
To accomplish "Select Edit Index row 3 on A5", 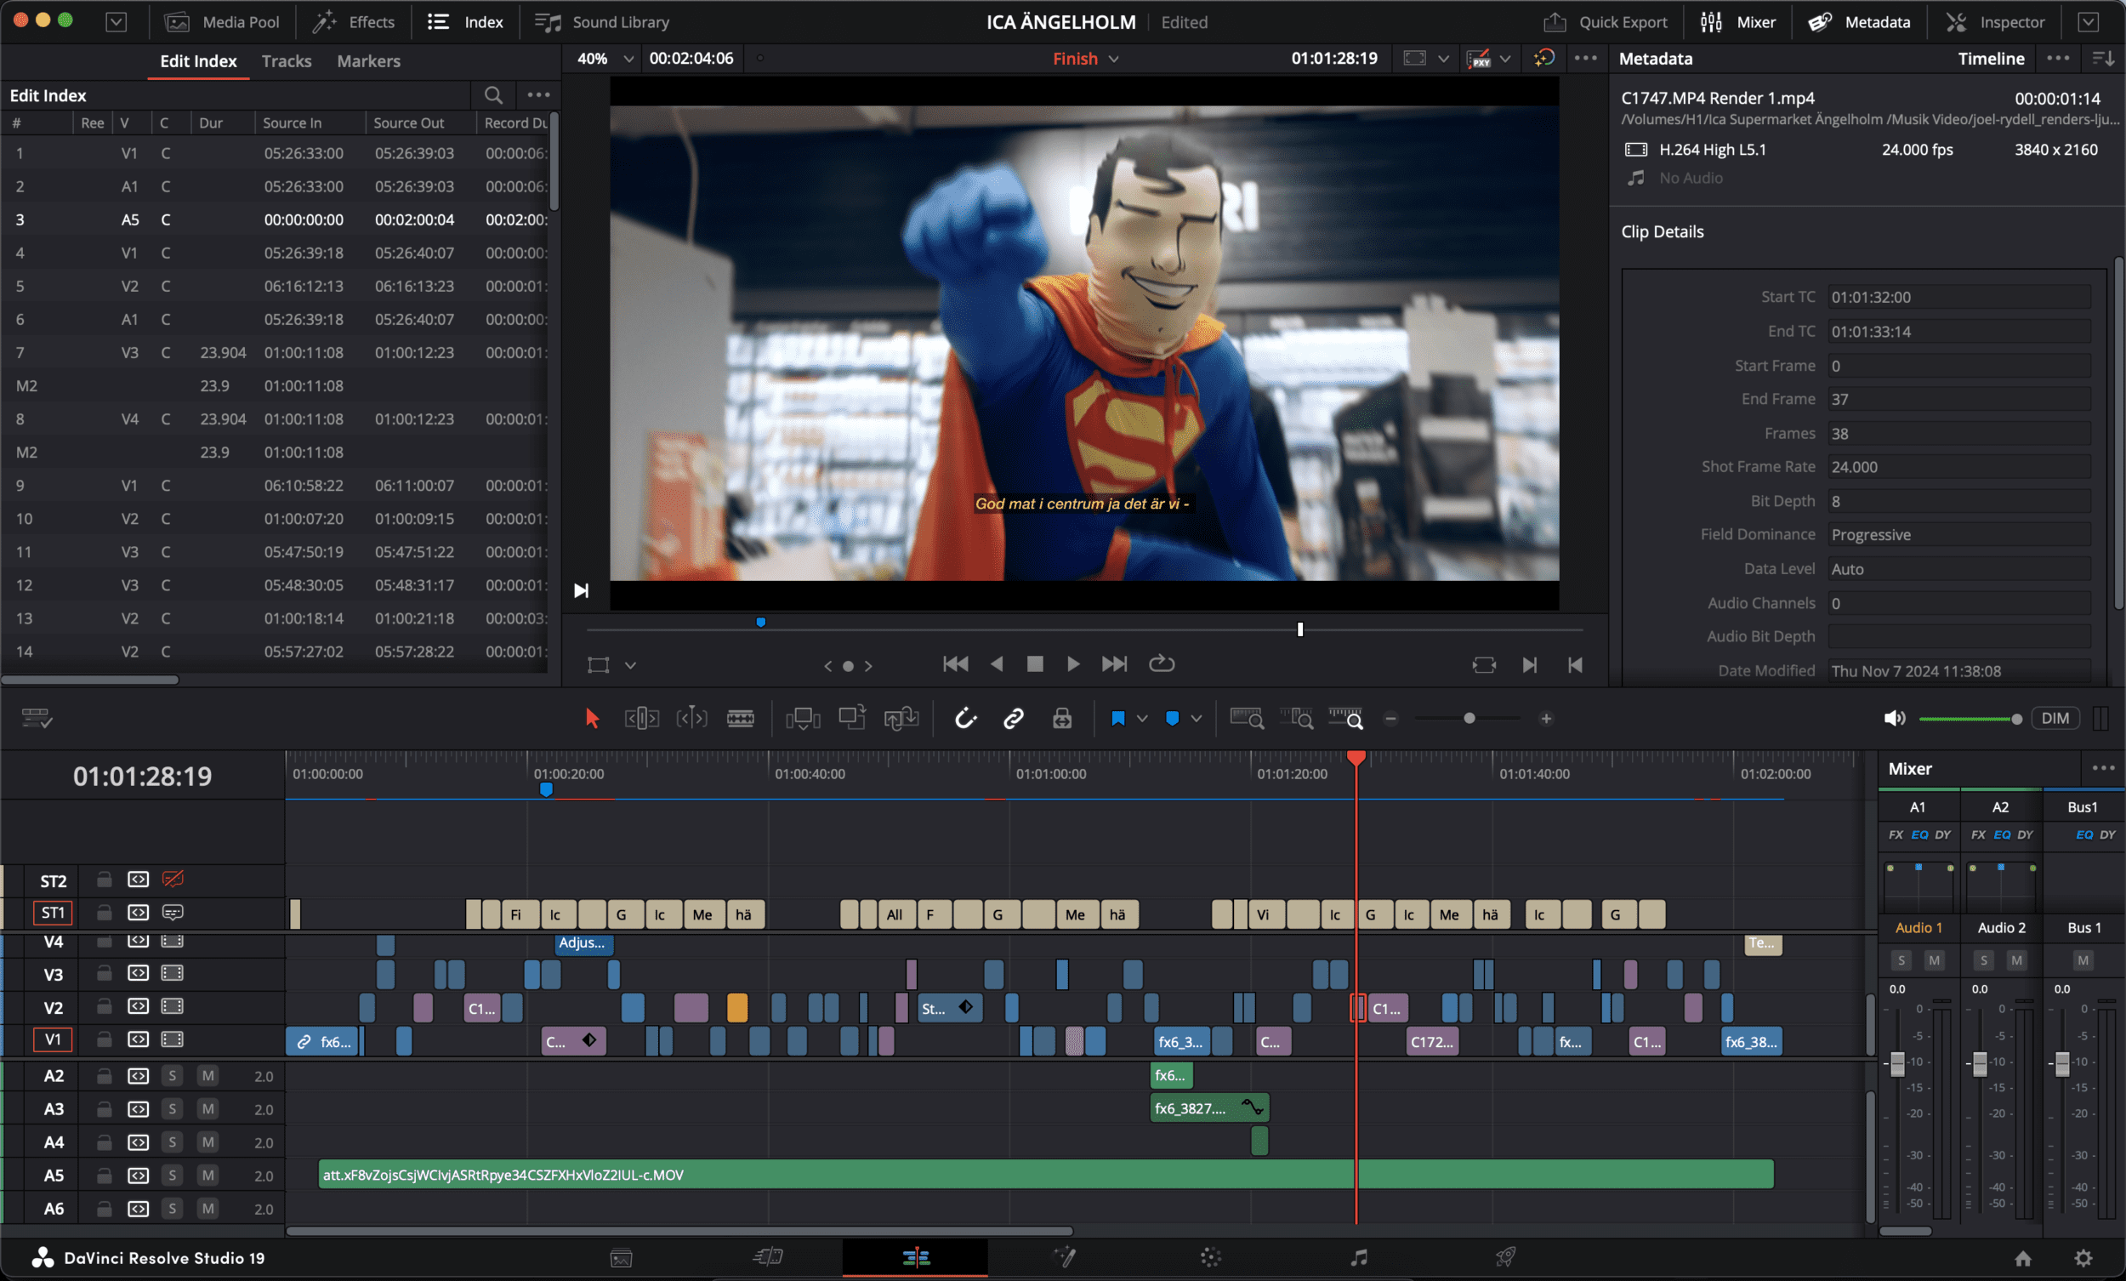I will (x=276, y=219).
